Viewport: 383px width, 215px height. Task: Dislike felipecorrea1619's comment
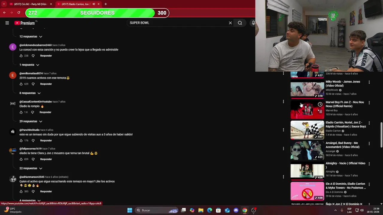click(33, 159)
